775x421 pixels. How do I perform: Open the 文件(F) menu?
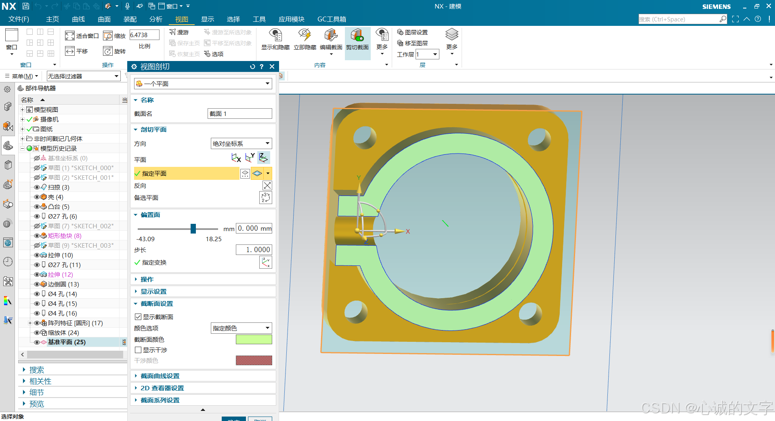(19, 19)
